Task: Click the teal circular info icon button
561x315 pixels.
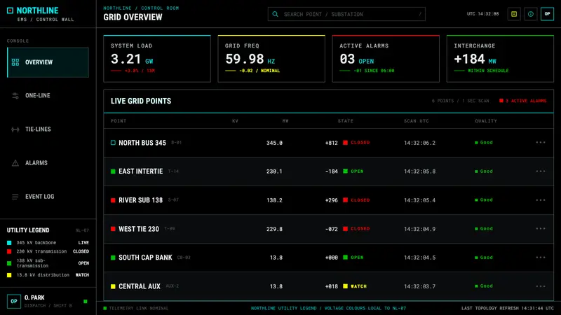Action: 531,14
